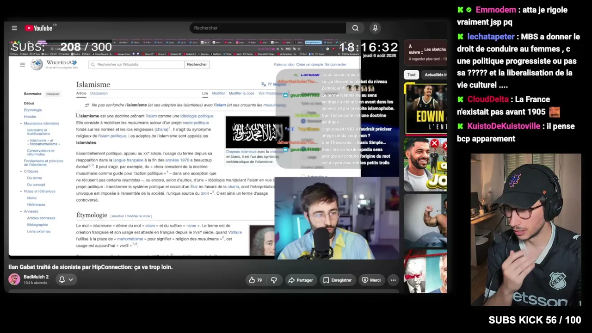Click the share arrow icon

pos(291,280)
